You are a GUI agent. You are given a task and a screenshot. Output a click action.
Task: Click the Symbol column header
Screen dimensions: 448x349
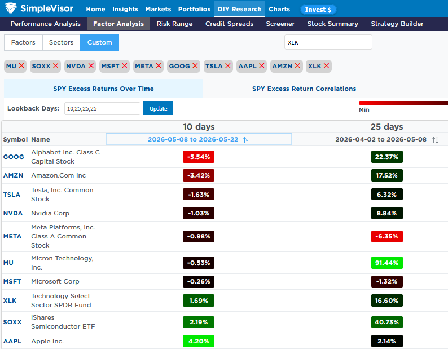tap(15, 139)
